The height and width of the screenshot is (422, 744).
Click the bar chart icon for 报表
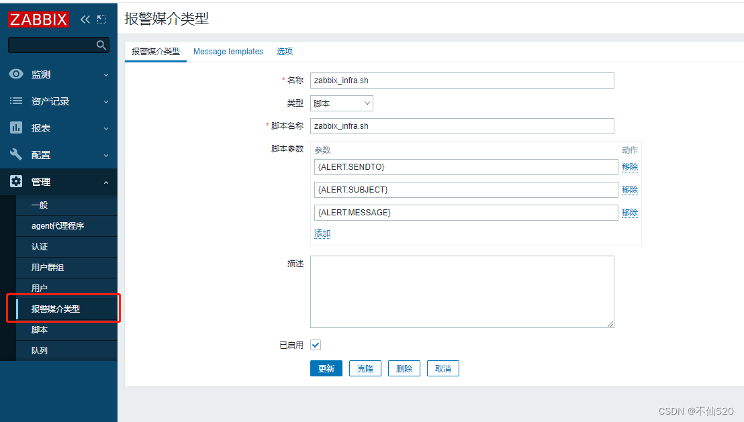[16, 127]
